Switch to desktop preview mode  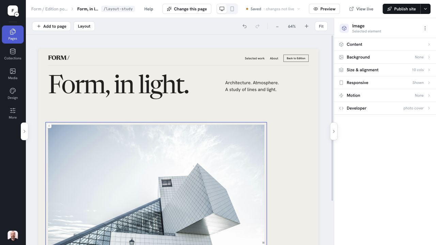click(x=222, y=9)
